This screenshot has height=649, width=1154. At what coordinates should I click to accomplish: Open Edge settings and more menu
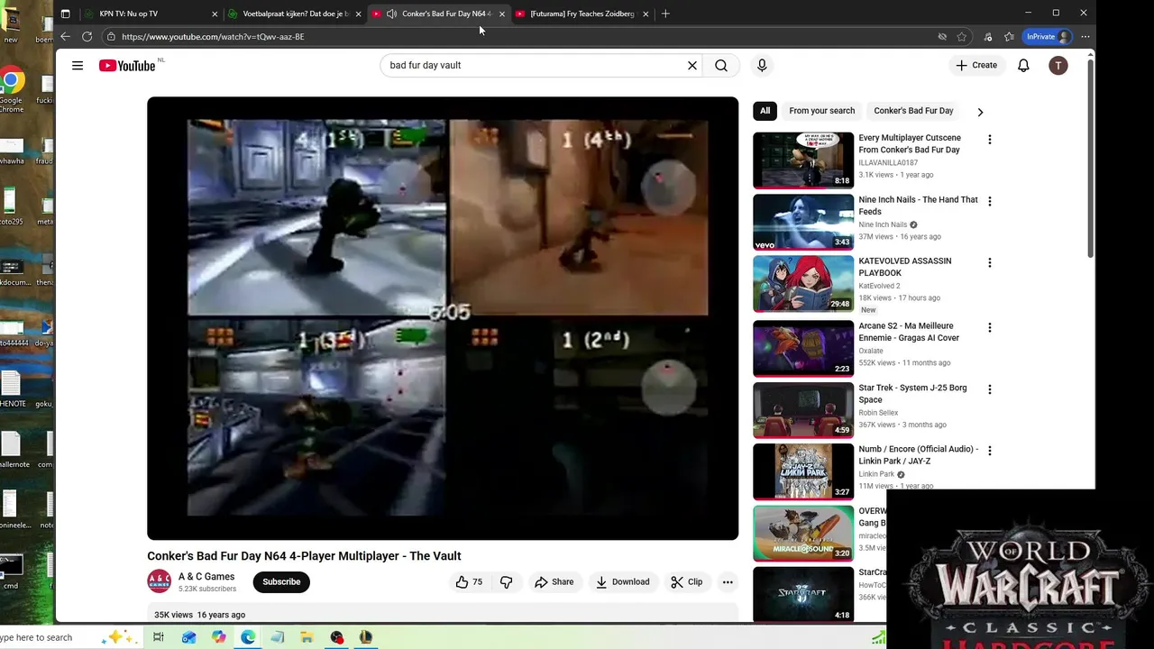point(1085,36)
